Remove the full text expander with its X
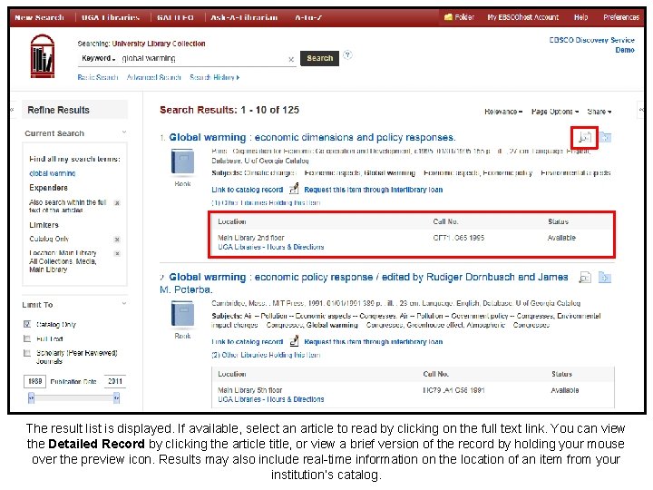The width and height of the screenshot is (653, 490). click(x=117, y=203)
